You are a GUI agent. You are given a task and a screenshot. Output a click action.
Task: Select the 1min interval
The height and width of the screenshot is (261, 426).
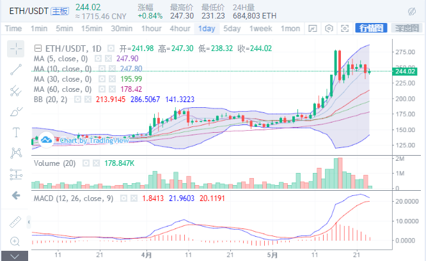(39, 29)
